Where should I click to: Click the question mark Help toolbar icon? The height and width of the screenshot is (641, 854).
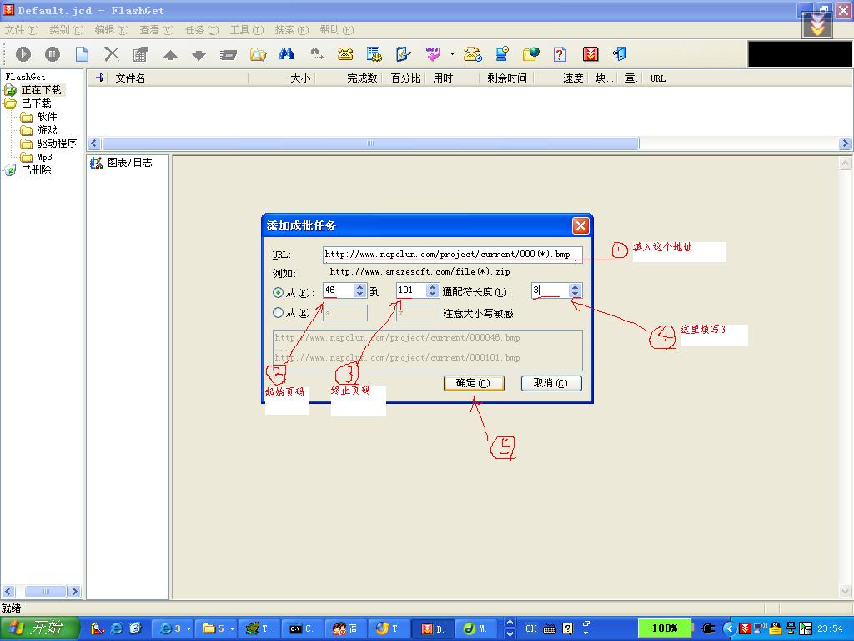[560, 54]
